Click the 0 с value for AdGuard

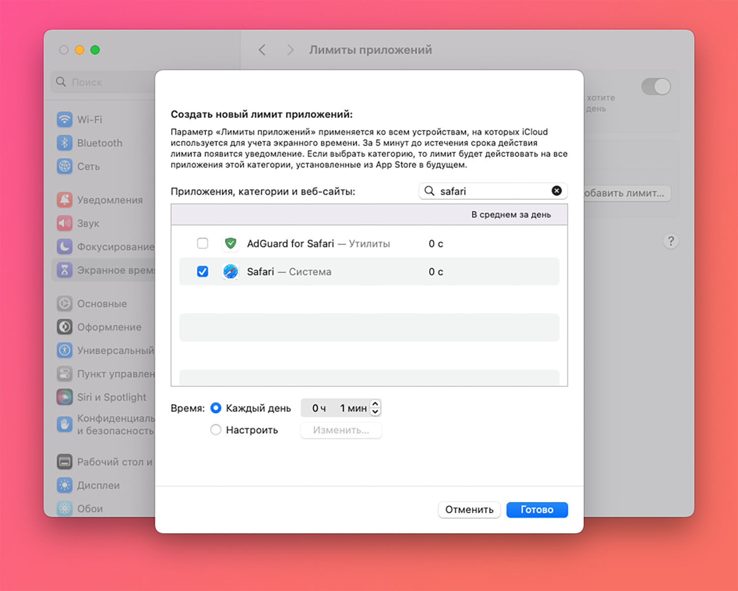point(435,243)
